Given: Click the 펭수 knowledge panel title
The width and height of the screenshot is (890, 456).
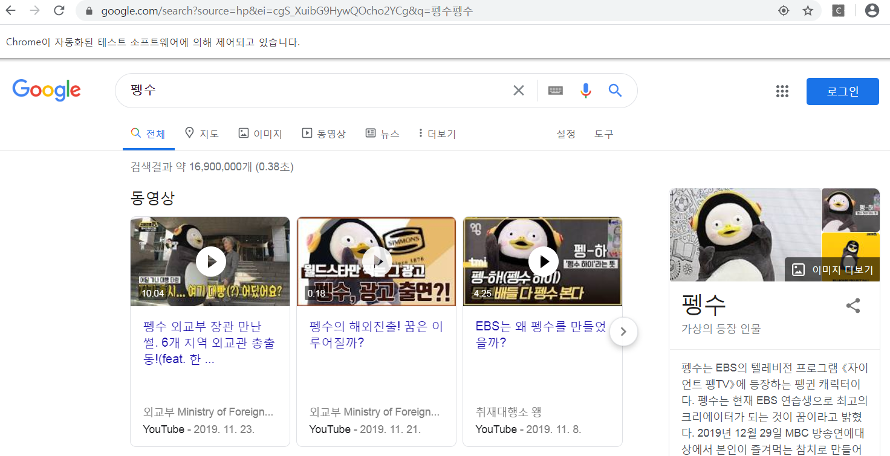Looking at the screenshot, I should point(704,304).
